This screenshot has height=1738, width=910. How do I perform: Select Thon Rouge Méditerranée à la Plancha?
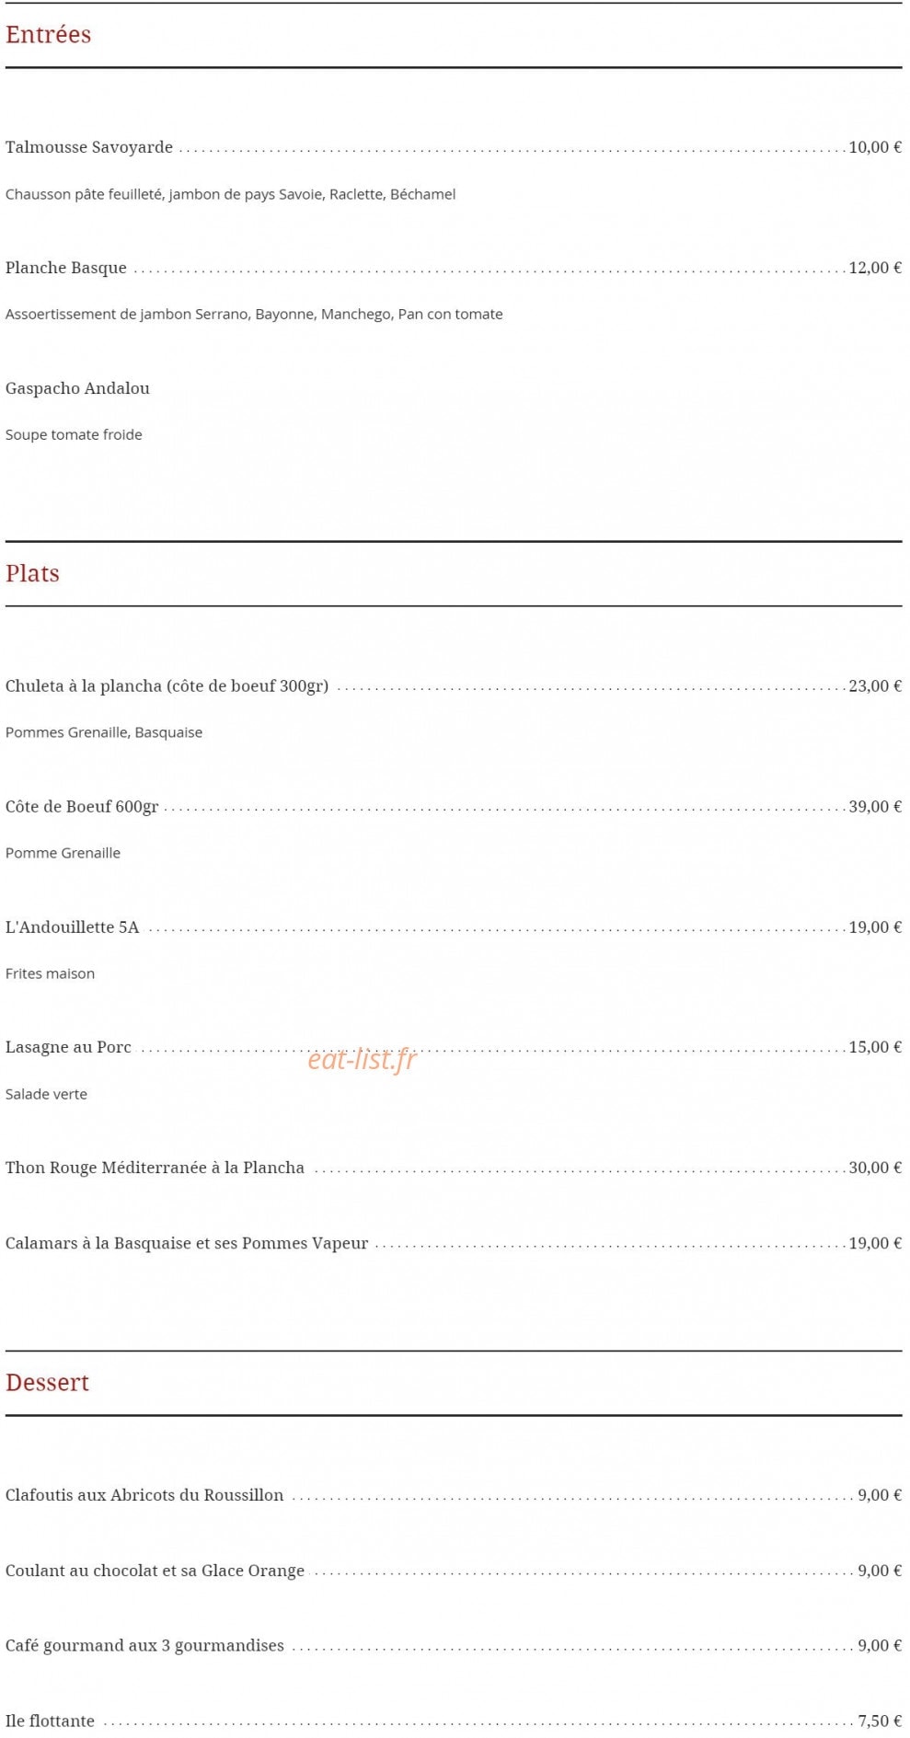coord(155,1168)
